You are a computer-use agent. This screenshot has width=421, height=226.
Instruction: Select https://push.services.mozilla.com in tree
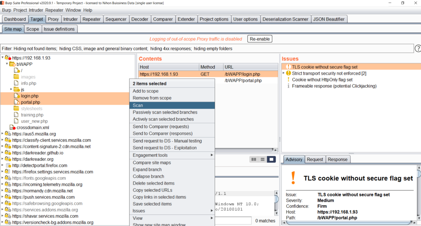[x=44, y=197]
